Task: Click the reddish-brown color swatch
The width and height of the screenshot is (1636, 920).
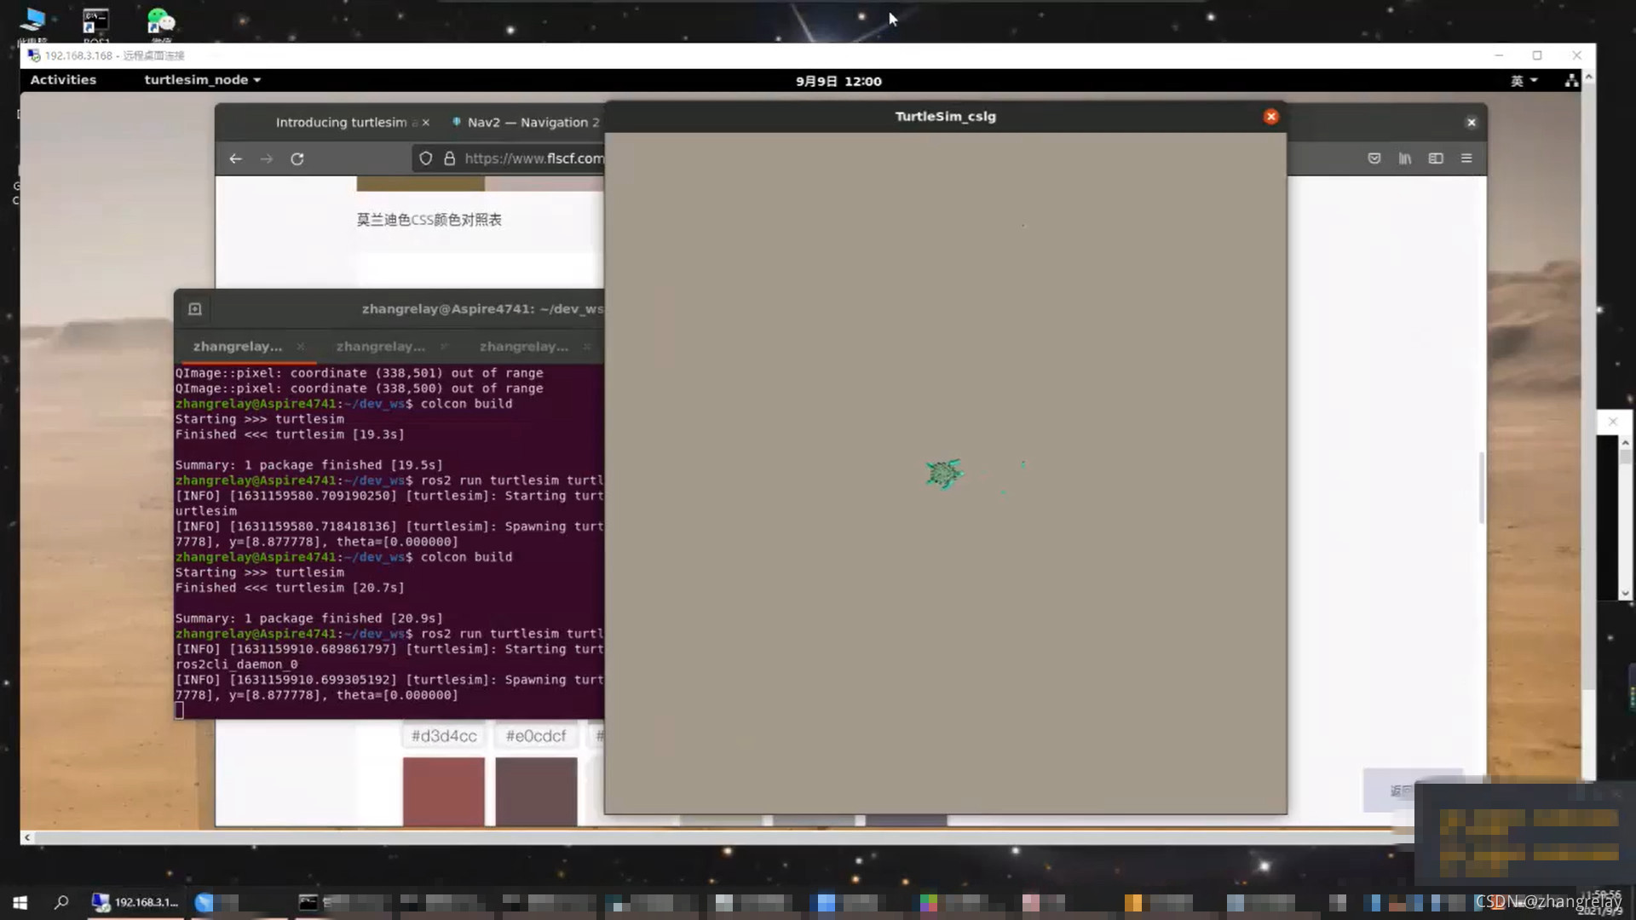Action: tap(444, 791)
